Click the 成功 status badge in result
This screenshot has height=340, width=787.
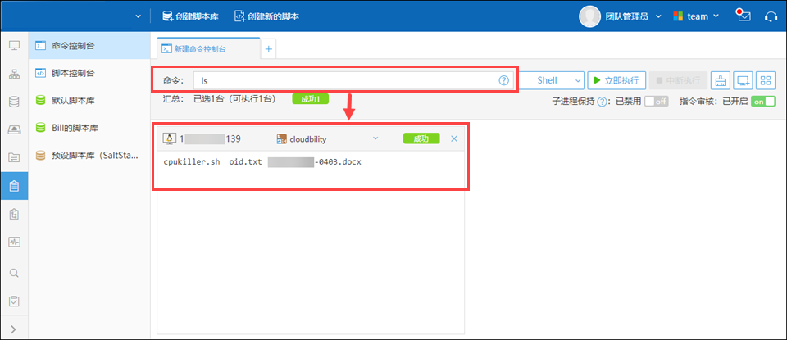click(x=421, y=139)
